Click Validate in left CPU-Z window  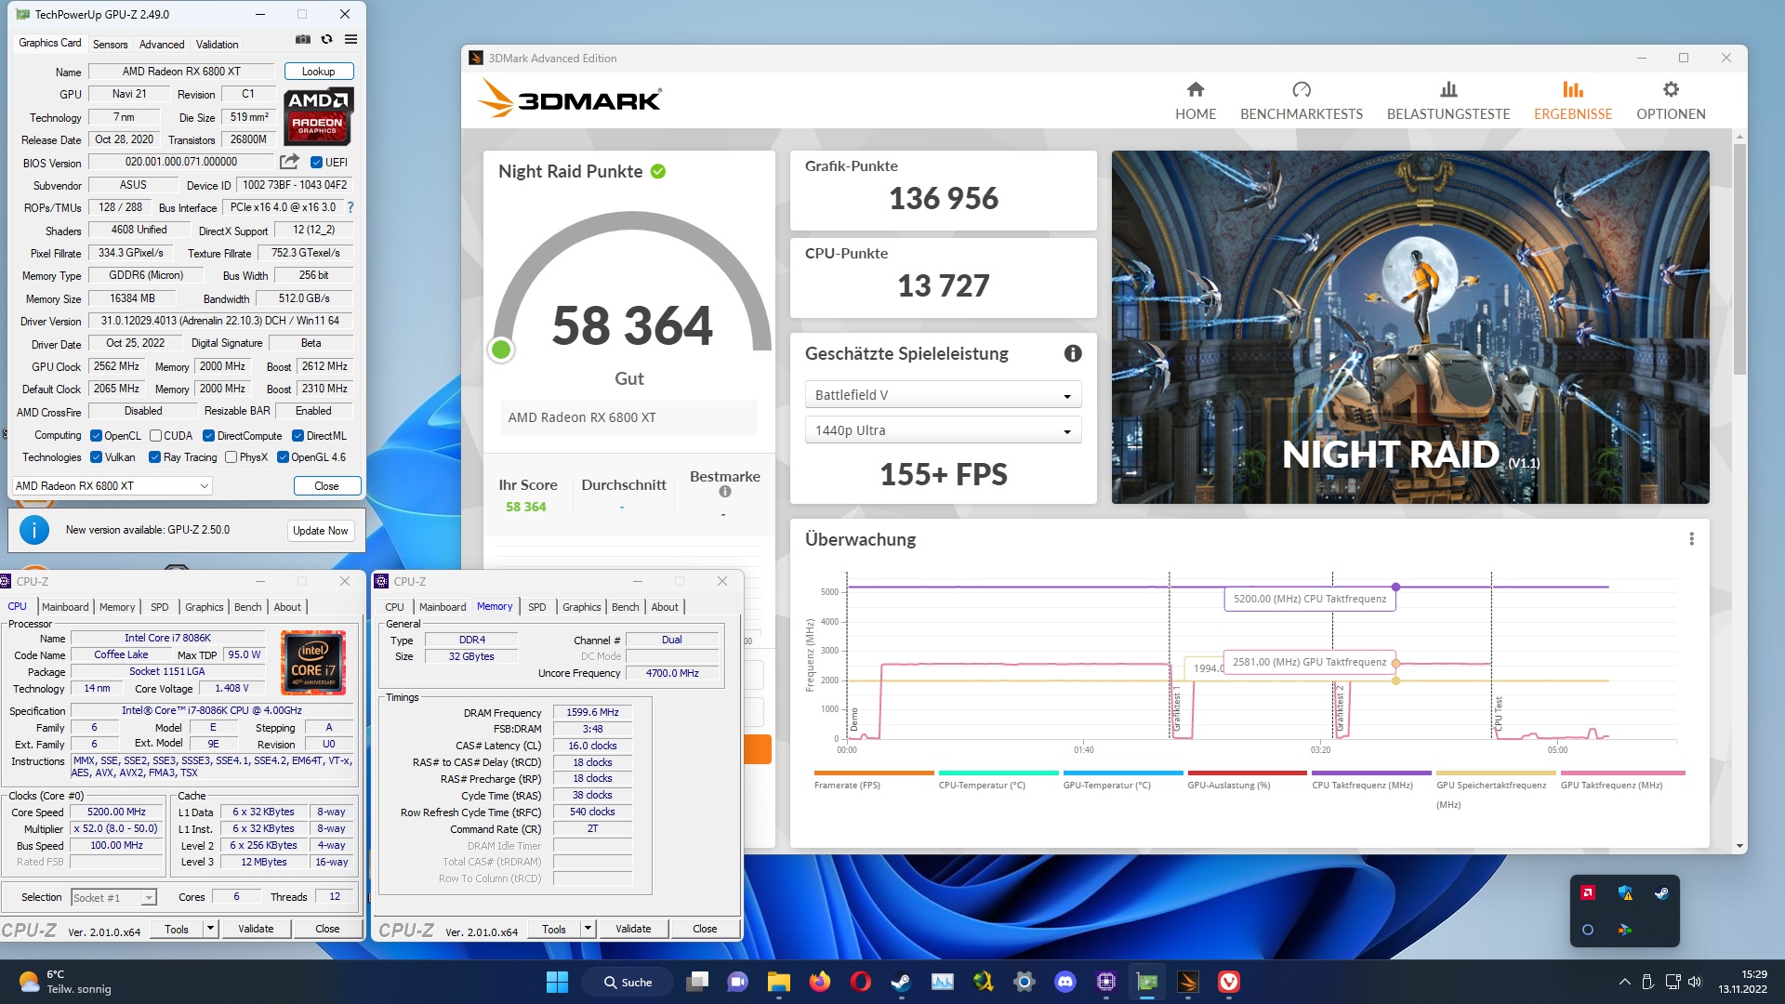[256, 928]
